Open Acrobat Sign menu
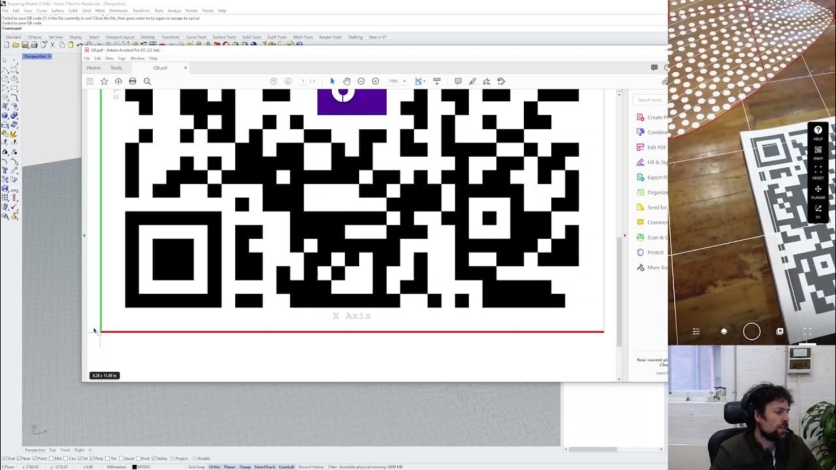The width and height of the screenshot is (836, 470). point(121,58)
